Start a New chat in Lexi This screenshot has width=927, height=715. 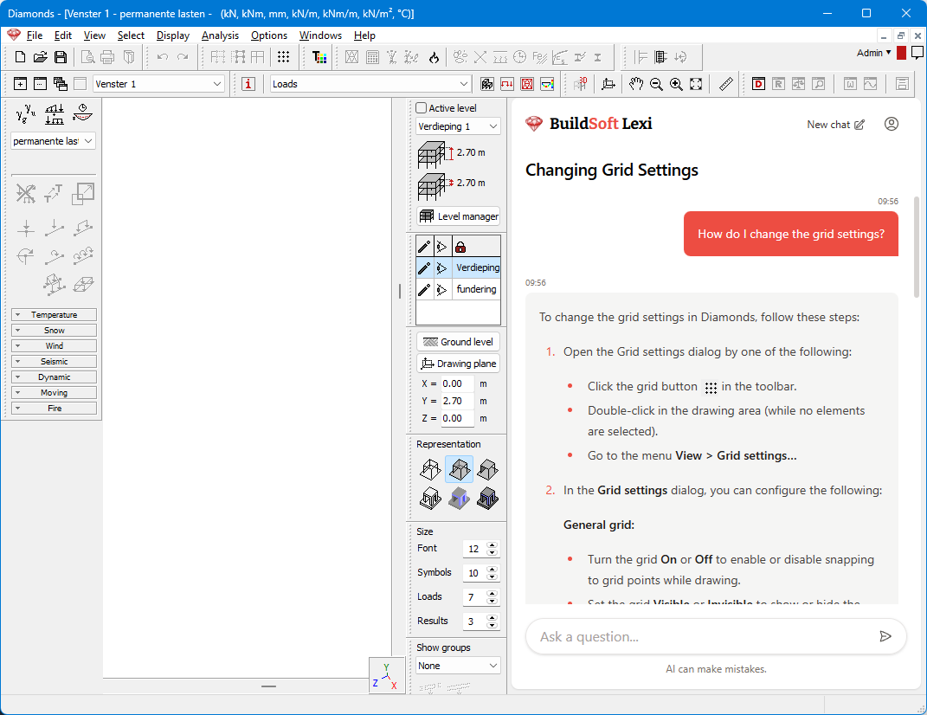pos(835,125)
